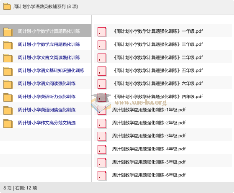
Task: Open 周计划数学应用题强化训练-4年级.pdf
Action: coord(149,149)
